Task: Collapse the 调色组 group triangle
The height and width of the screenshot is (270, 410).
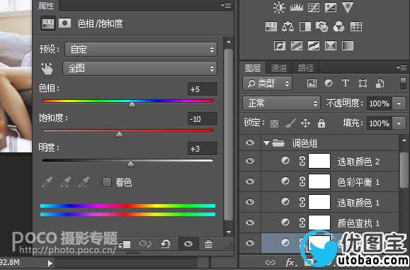Action: pyautogui.click(x=266, y=143)
